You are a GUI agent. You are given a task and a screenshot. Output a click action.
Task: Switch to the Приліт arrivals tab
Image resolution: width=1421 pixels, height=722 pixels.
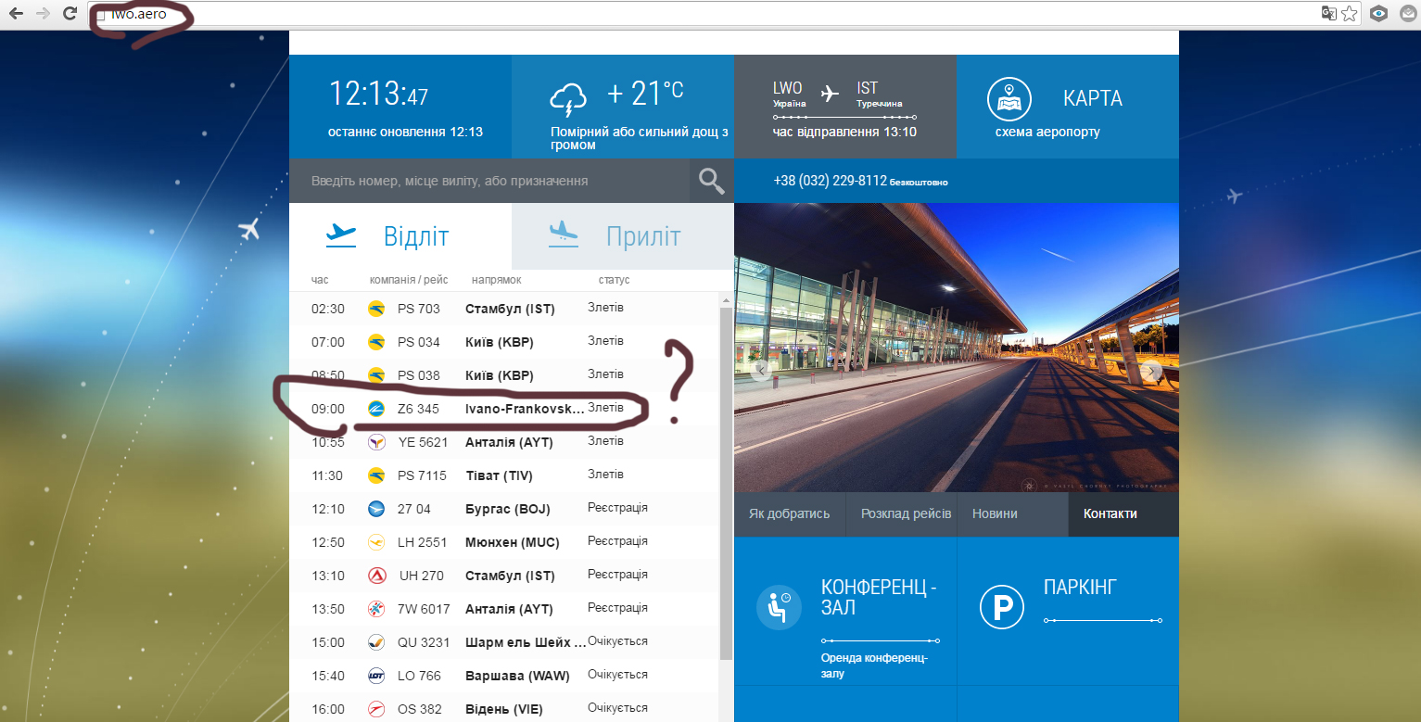pos(622,236)
